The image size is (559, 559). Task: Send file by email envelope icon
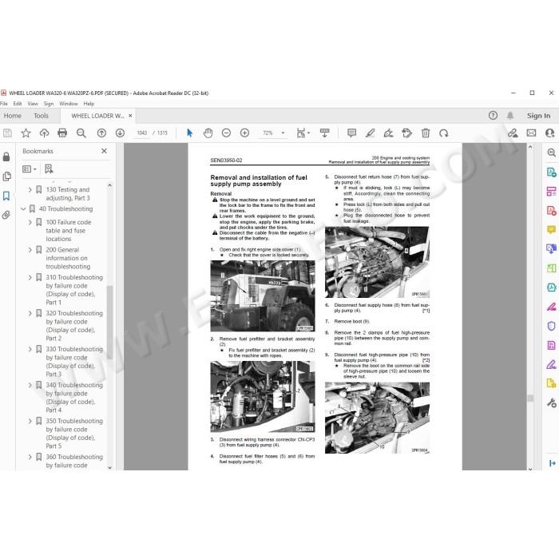pyautogui.click(x=531, y=133)
